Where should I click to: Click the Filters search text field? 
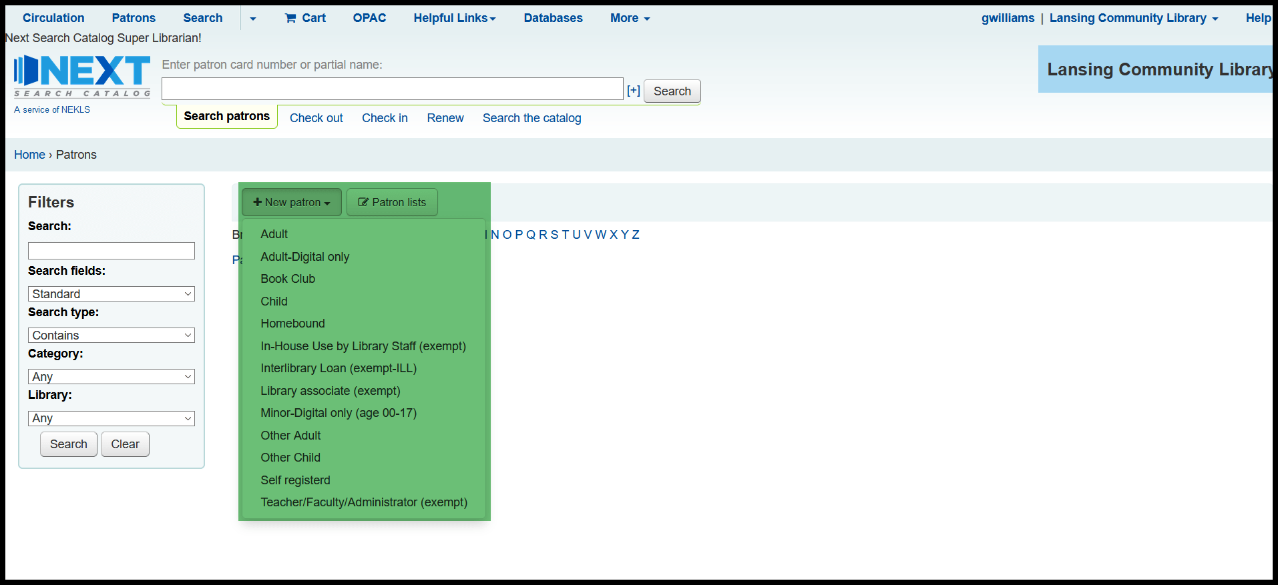point(112,251)
